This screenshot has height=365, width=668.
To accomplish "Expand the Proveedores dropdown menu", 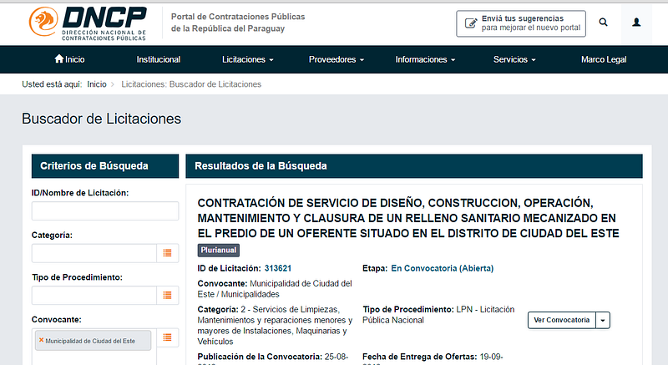I will click(x=337, y=59).
